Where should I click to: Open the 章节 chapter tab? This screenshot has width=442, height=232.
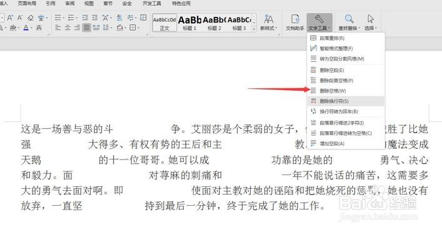pos(108,3)
